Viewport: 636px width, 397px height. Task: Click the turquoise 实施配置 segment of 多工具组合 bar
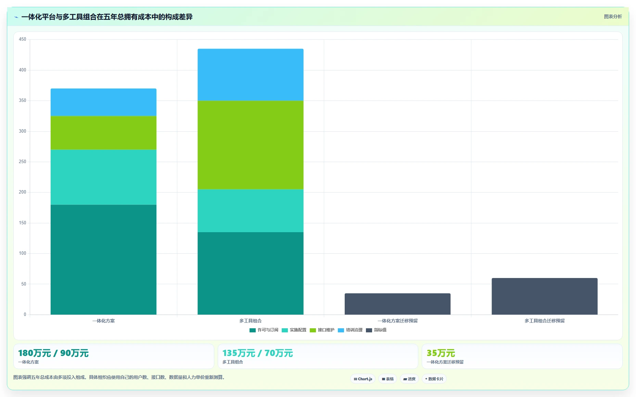pos(251,211)
